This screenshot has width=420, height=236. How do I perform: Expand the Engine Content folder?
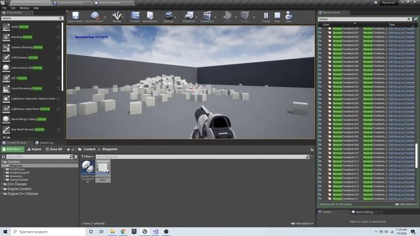coord(2,189)
